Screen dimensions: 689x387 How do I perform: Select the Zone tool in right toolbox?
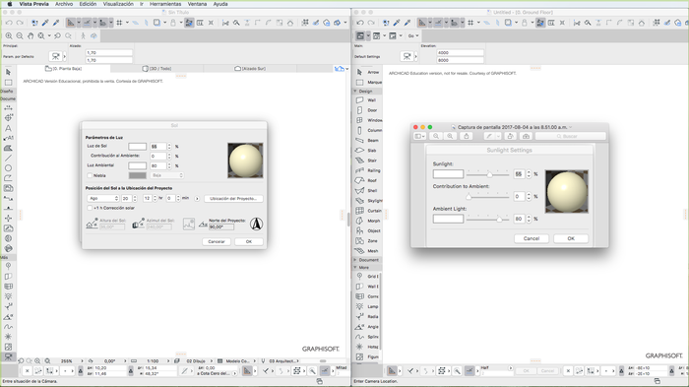coord(367,241)
